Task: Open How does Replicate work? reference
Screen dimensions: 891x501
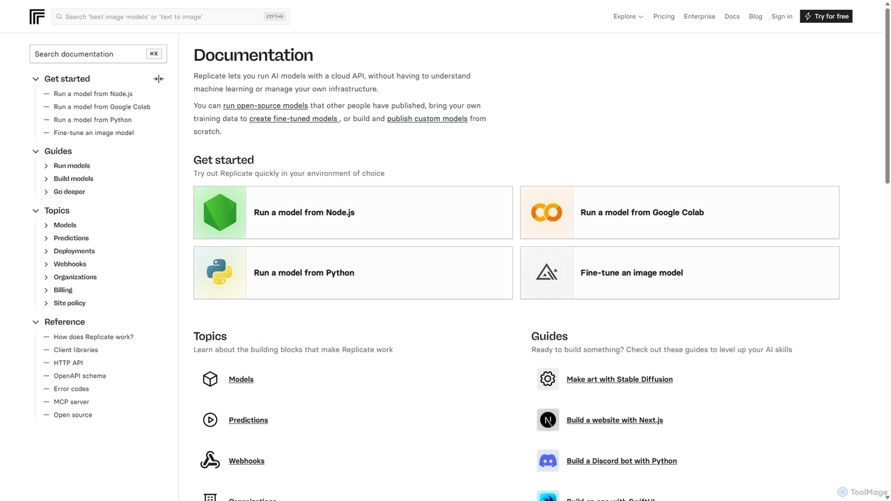Action: pos(93,337)
